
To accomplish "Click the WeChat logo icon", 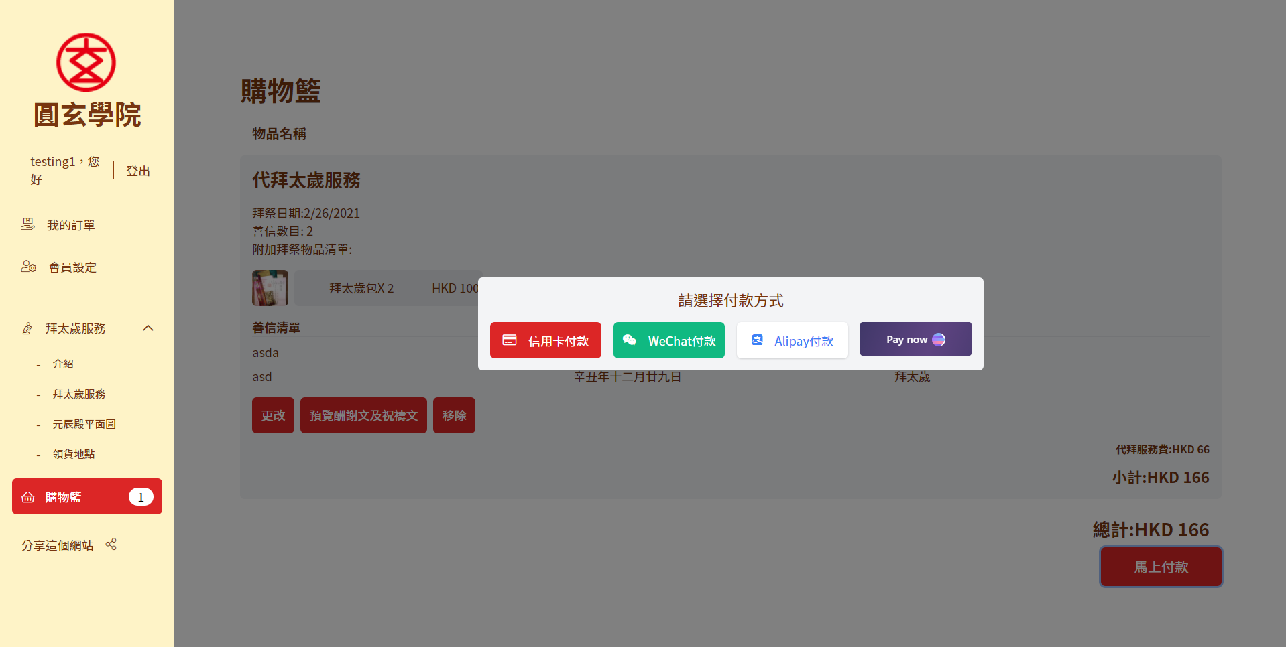I will tap(630, 340).
